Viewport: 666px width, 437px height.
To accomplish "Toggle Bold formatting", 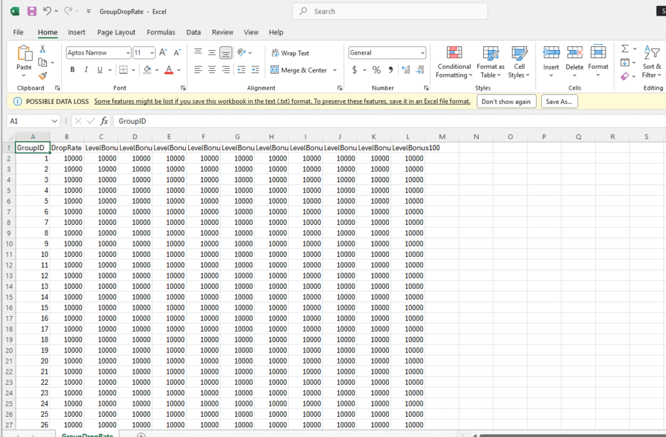I will tap(72, 70).
